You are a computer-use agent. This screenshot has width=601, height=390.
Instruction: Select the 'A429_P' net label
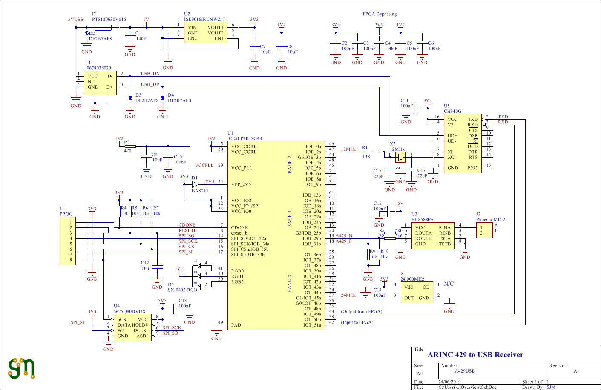344,241
